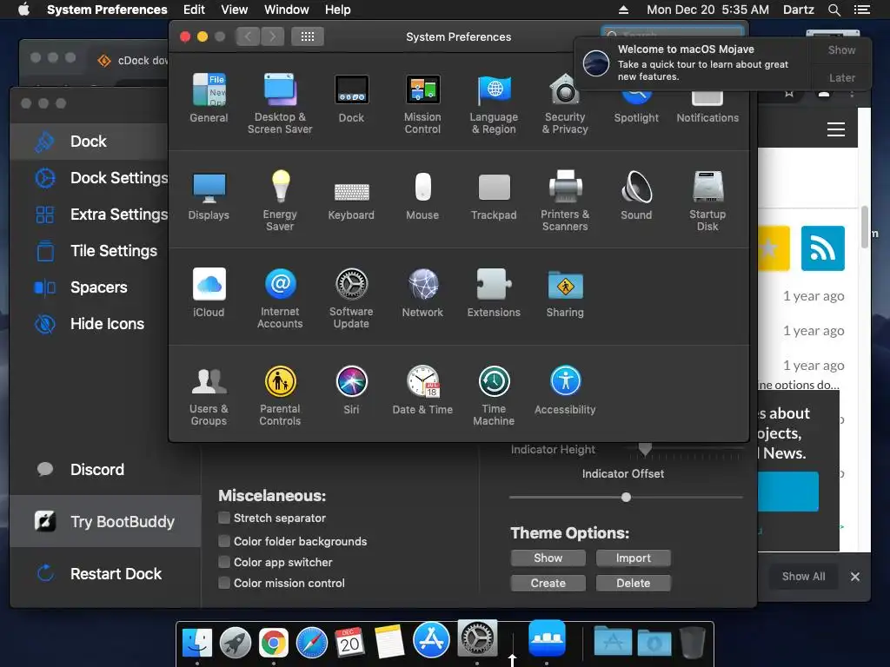The width and height of the screenshot is (890, 667).
Task: Open the View menu
Action: pyautogui.click(x=235, y=10)
